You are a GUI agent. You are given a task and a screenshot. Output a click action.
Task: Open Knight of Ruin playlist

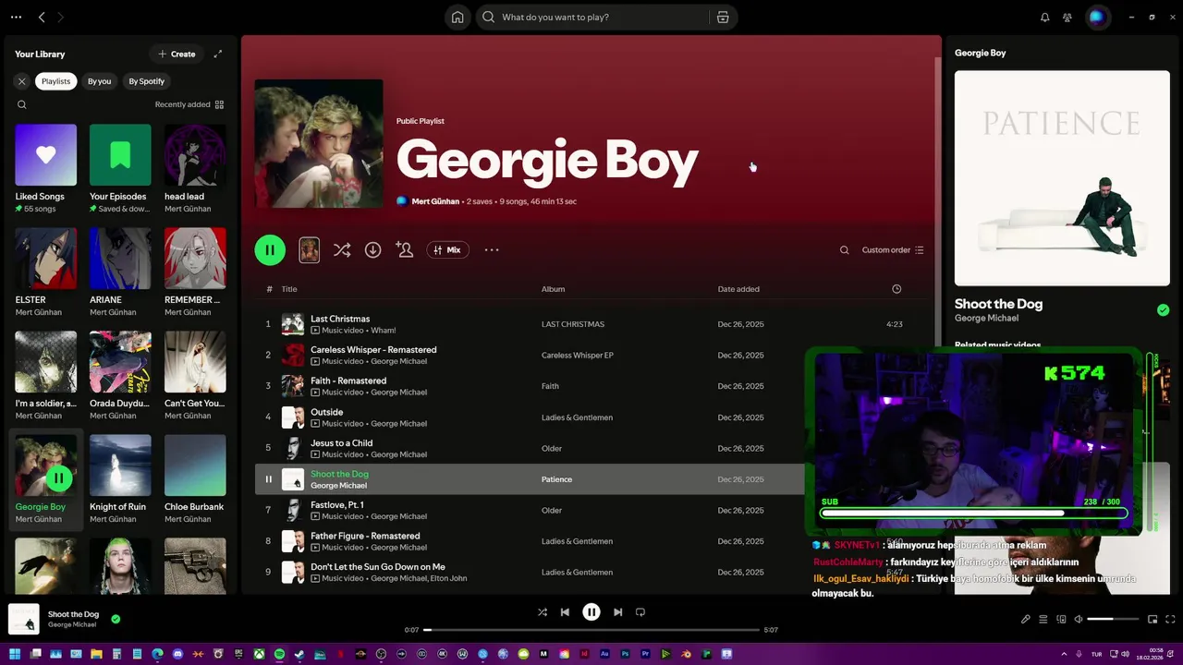pos(120,478)
